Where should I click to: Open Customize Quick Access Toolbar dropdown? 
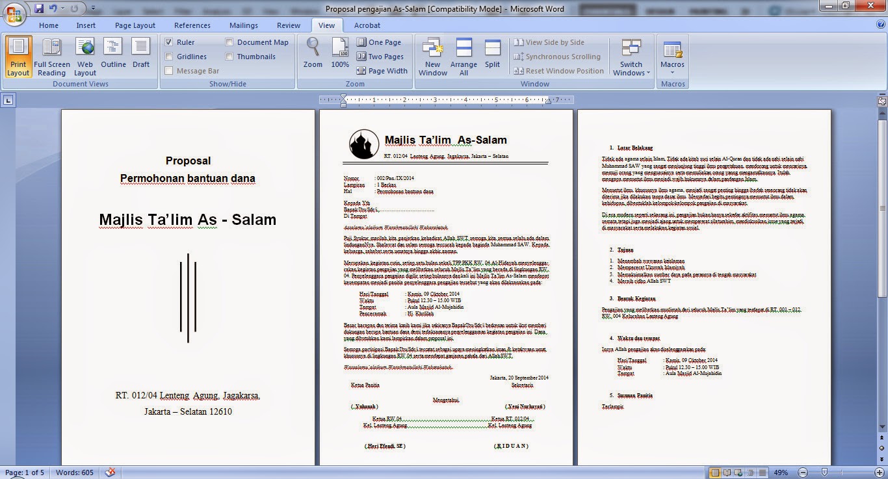[x=94, y=8]
